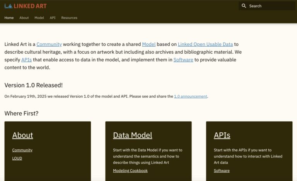Focus the Search input field
The width and height of the screenshot is (297, 181).
click(x=267, y=6)
